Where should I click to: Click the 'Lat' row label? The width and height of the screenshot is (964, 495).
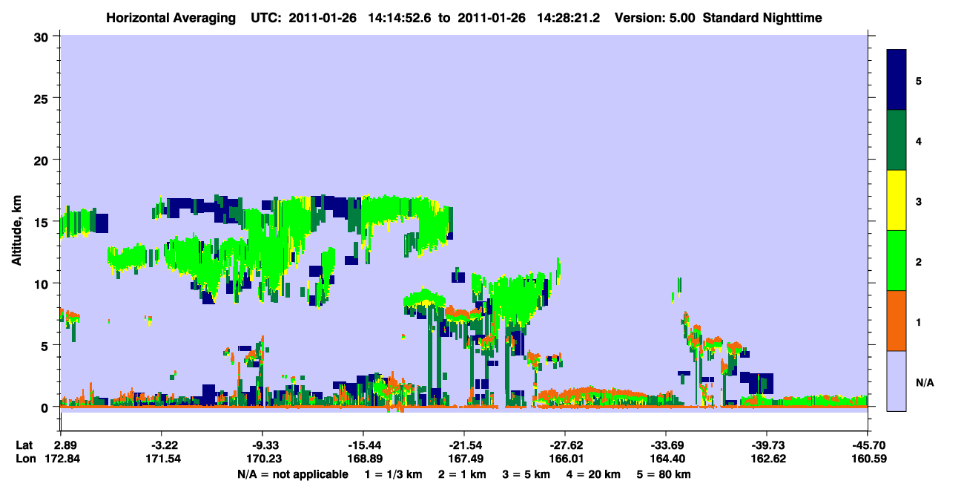point(24,445)
